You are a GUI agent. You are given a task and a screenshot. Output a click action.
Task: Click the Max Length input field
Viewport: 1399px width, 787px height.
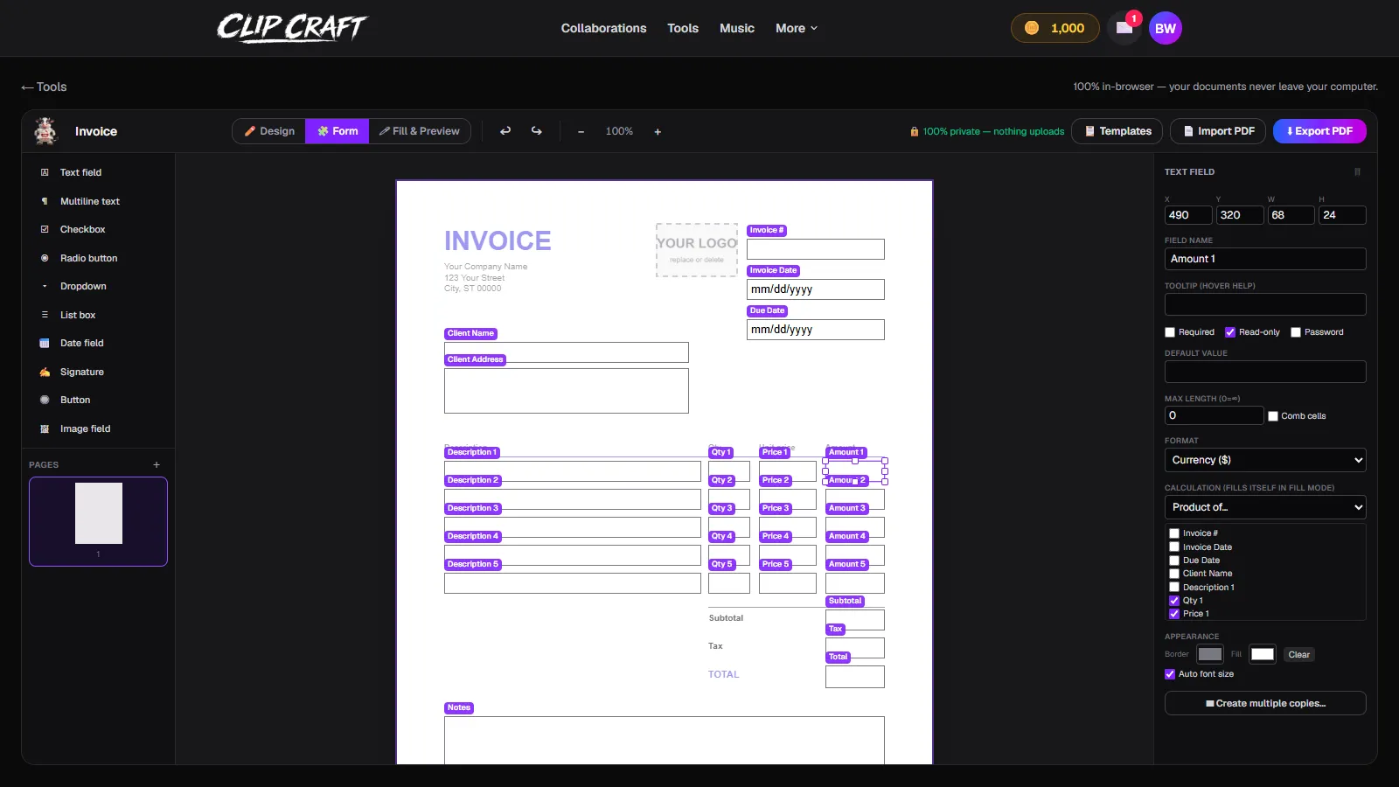pyautogui.click(x=1214, y=415)
